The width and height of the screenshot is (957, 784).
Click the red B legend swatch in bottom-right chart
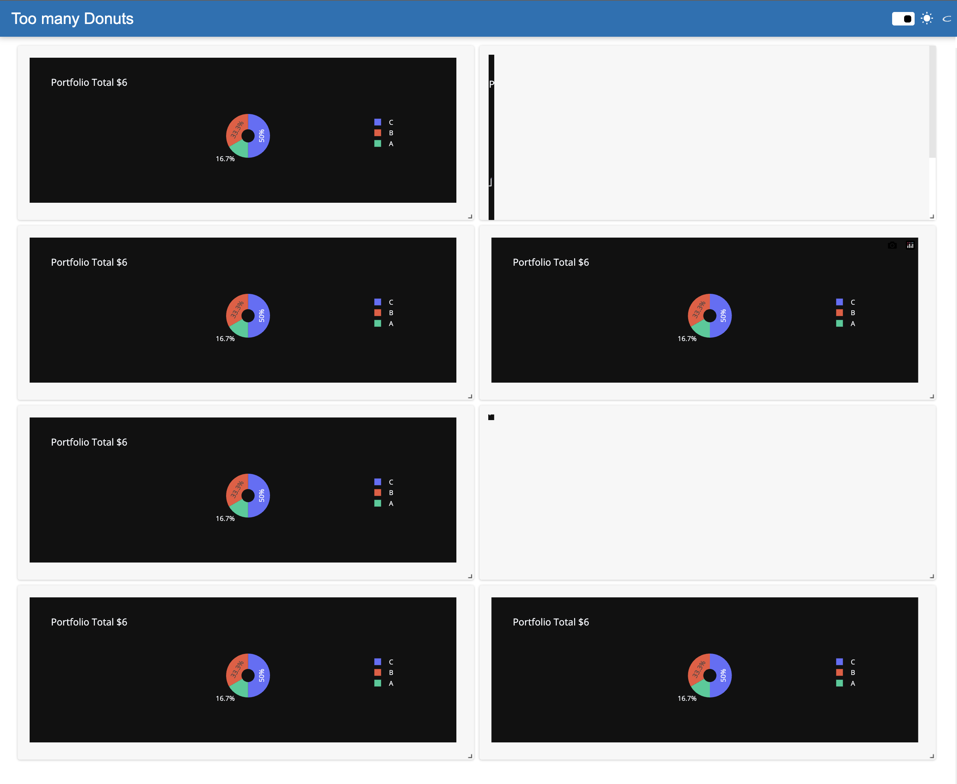coord(839,672)
